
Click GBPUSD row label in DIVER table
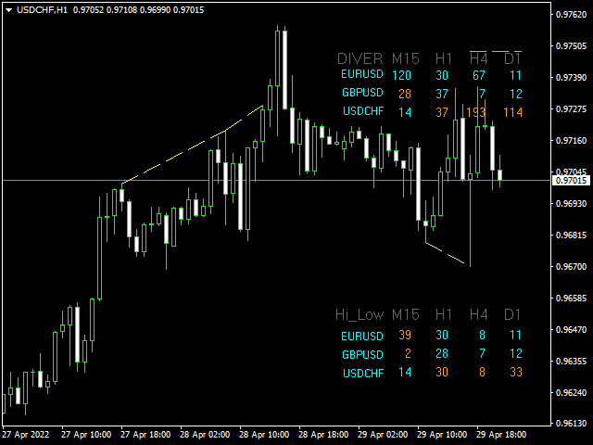click(x=362, y=93)
